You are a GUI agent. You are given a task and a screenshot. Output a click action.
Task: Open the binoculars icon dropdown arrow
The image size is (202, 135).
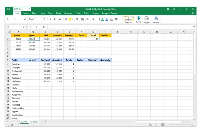point(119,19)
